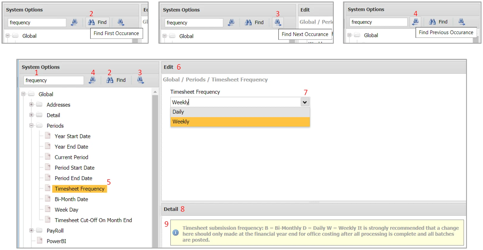Click Find Previous icon in top-right panel
This screenshot has width=483, height=250.
click(416, 22)
